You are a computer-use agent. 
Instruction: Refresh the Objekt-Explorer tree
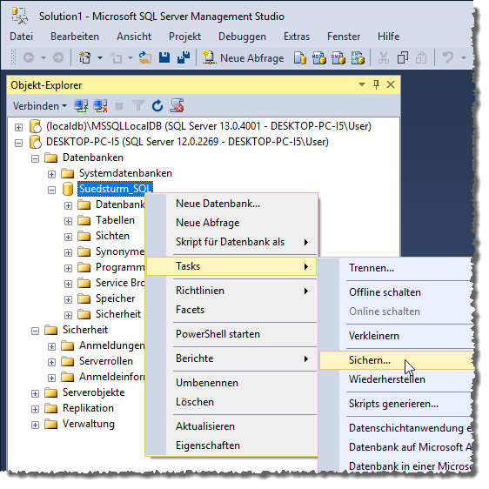coord(157,106)
